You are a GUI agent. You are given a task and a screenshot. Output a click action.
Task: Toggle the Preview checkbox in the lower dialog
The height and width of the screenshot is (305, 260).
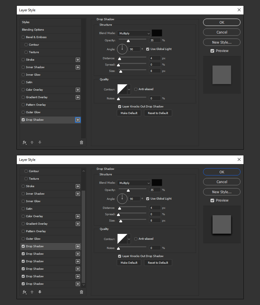(213, 200)
